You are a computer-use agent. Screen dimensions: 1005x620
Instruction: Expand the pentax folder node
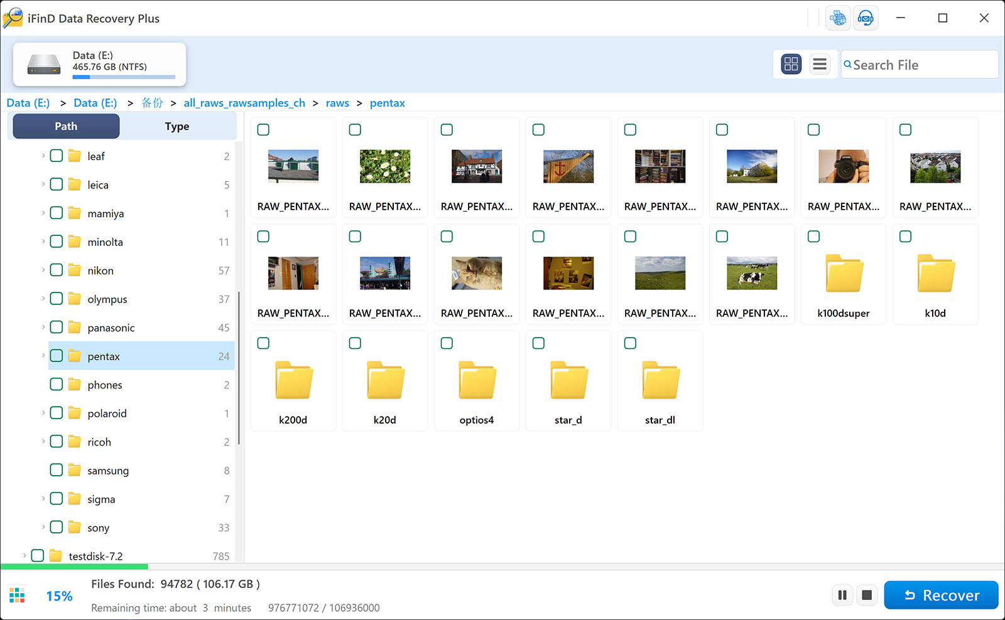click(x=43, y=356)
